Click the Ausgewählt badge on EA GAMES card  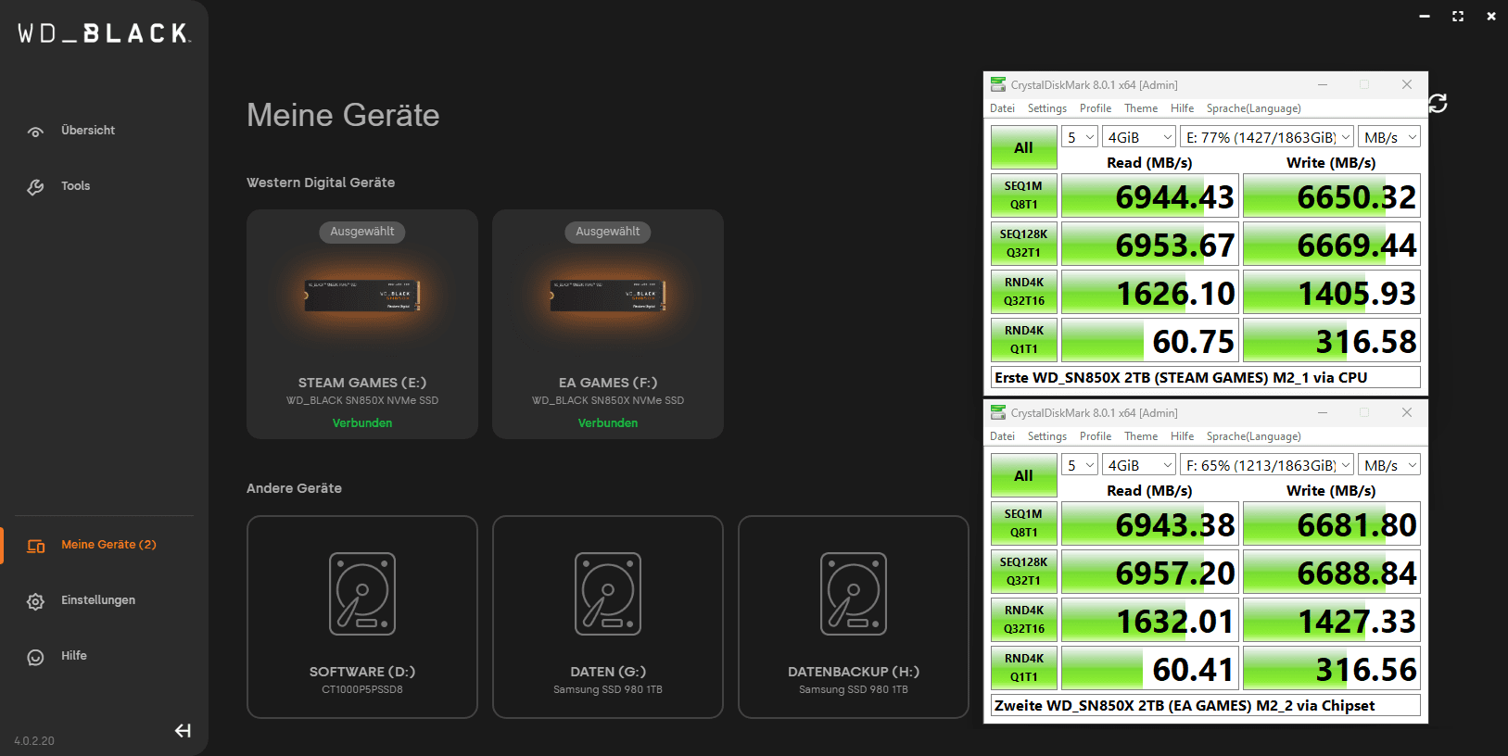click(x=608, y=232)
